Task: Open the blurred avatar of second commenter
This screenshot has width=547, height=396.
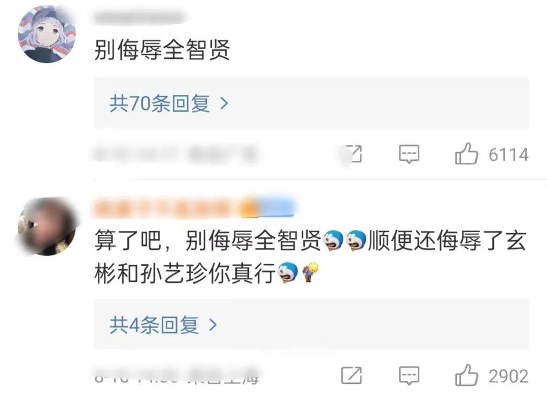Action: click(x=47, y=227)
